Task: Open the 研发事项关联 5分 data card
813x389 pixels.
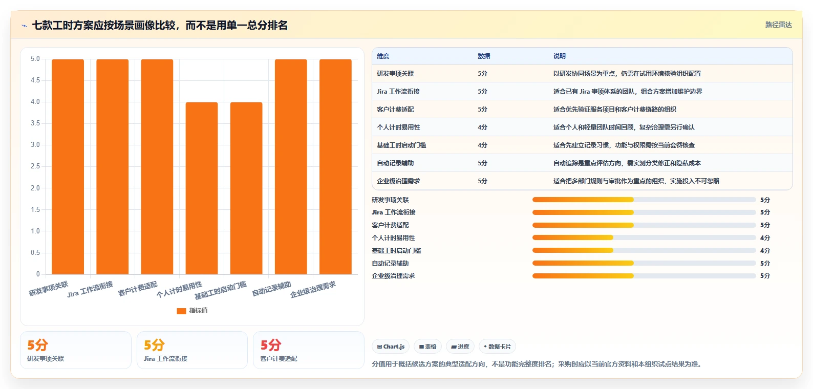Action: click(x=76, y=350)
